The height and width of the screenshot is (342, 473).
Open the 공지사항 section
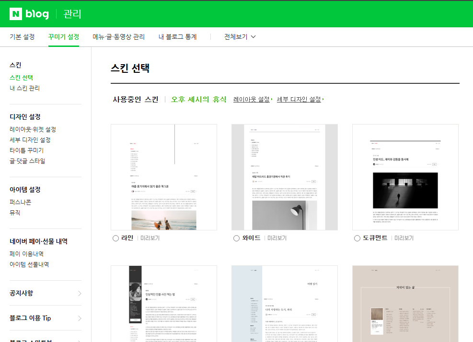coord(22,293)
